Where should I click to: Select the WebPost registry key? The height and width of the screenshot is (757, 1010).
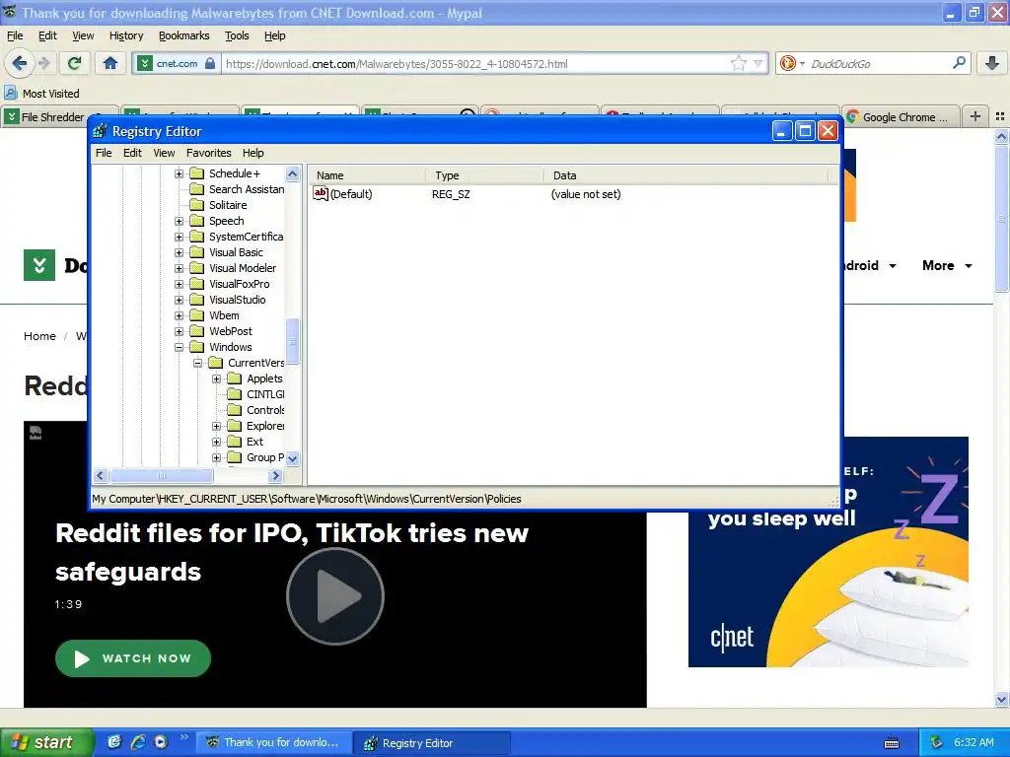221,331
